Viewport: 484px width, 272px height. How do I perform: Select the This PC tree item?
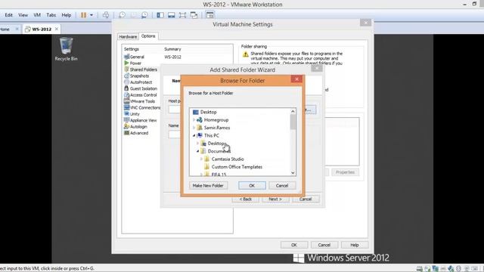point(208,135)
